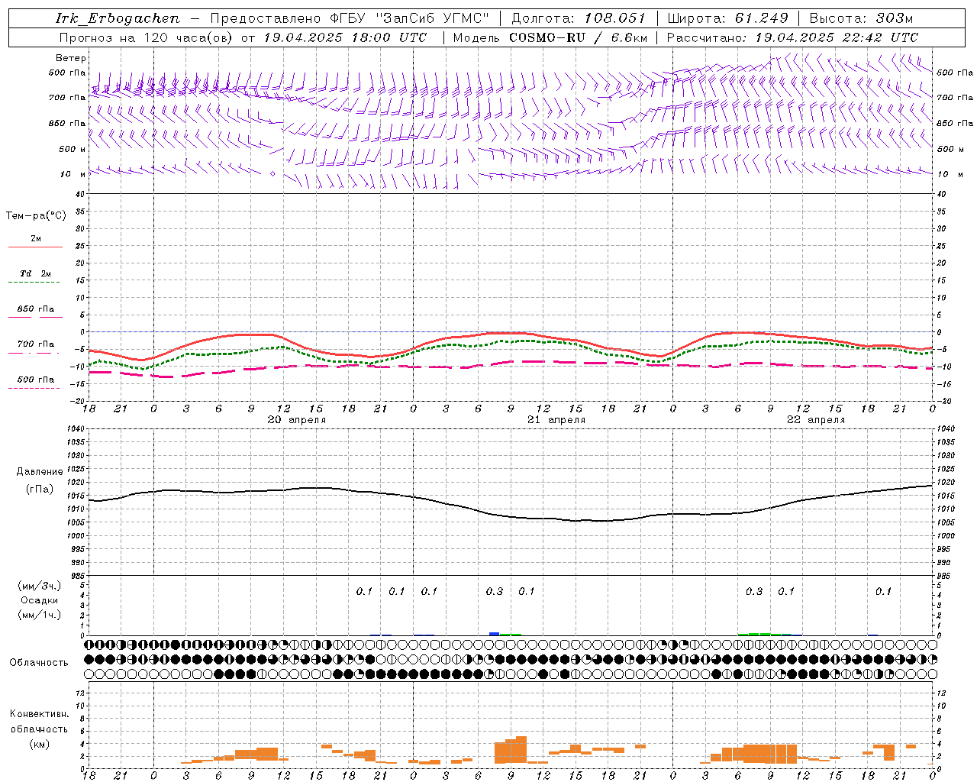
Task: Click the Тем-ра(°C) panel label
Action: (36, 216)
